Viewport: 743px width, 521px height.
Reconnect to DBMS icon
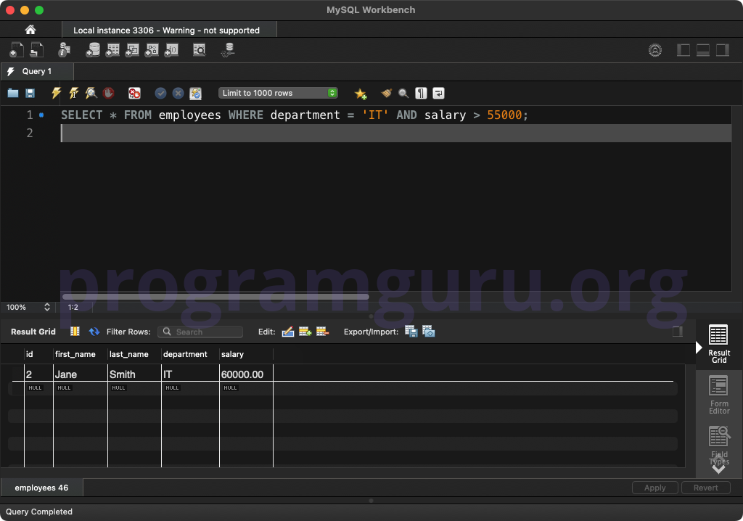click(x=228, y=50)
